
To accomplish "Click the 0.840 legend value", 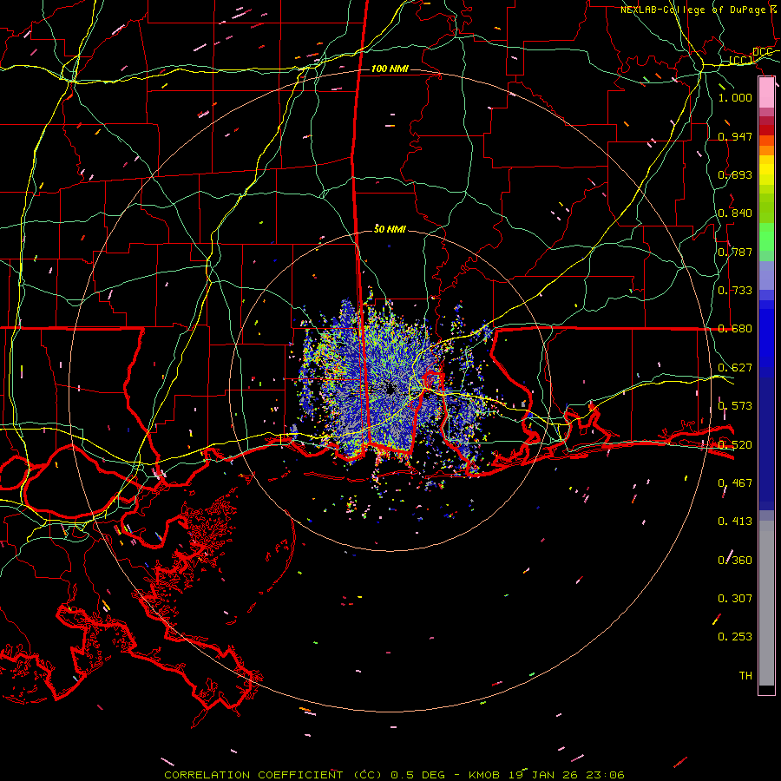I will tap(735, 213).
